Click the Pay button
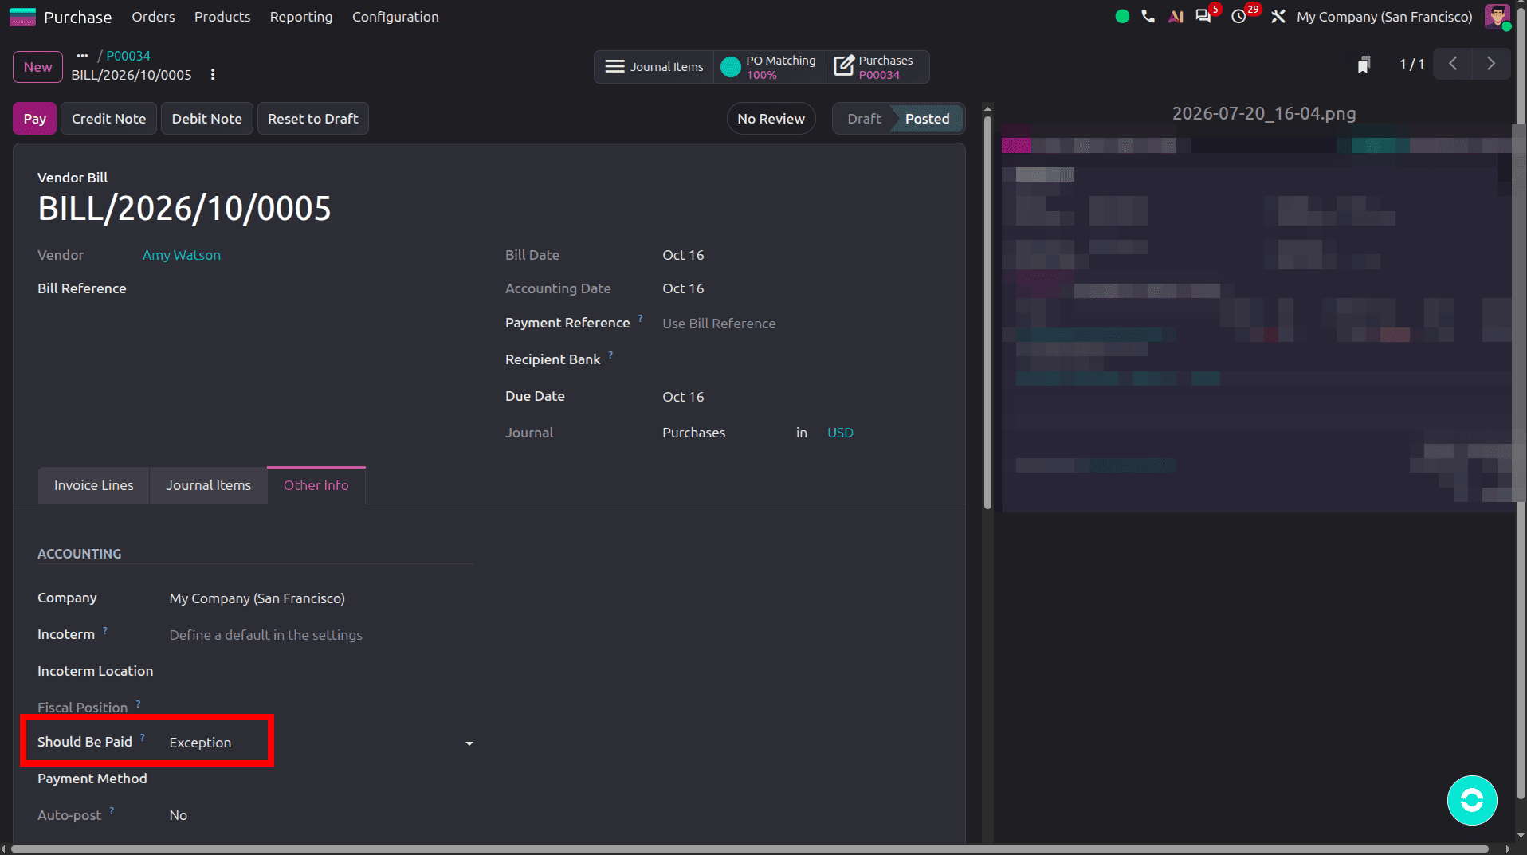The image size is (1527, 855). point(34,119)
